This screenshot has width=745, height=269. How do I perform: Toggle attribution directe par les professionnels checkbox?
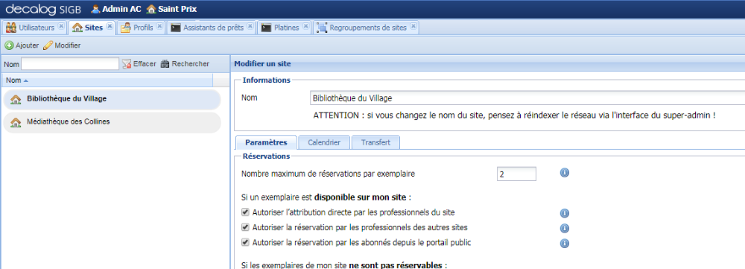pyautogui.click(x=245, y=212)
